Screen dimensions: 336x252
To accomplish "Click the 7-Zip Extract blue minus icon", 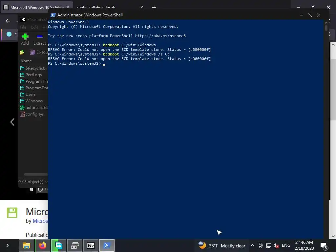I will click(40, 36).
